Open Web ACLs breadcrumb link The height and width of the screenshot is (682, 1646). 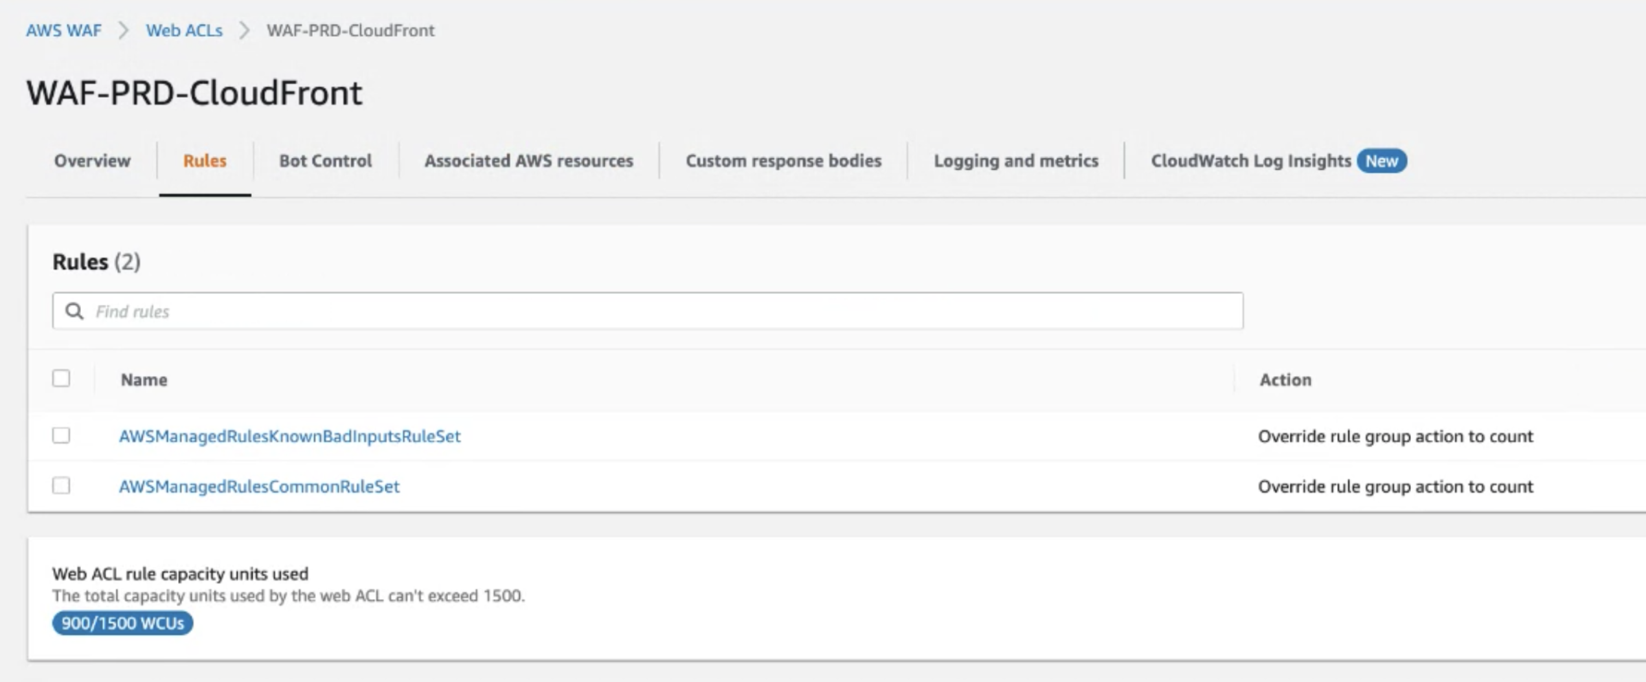click(184, 30)
